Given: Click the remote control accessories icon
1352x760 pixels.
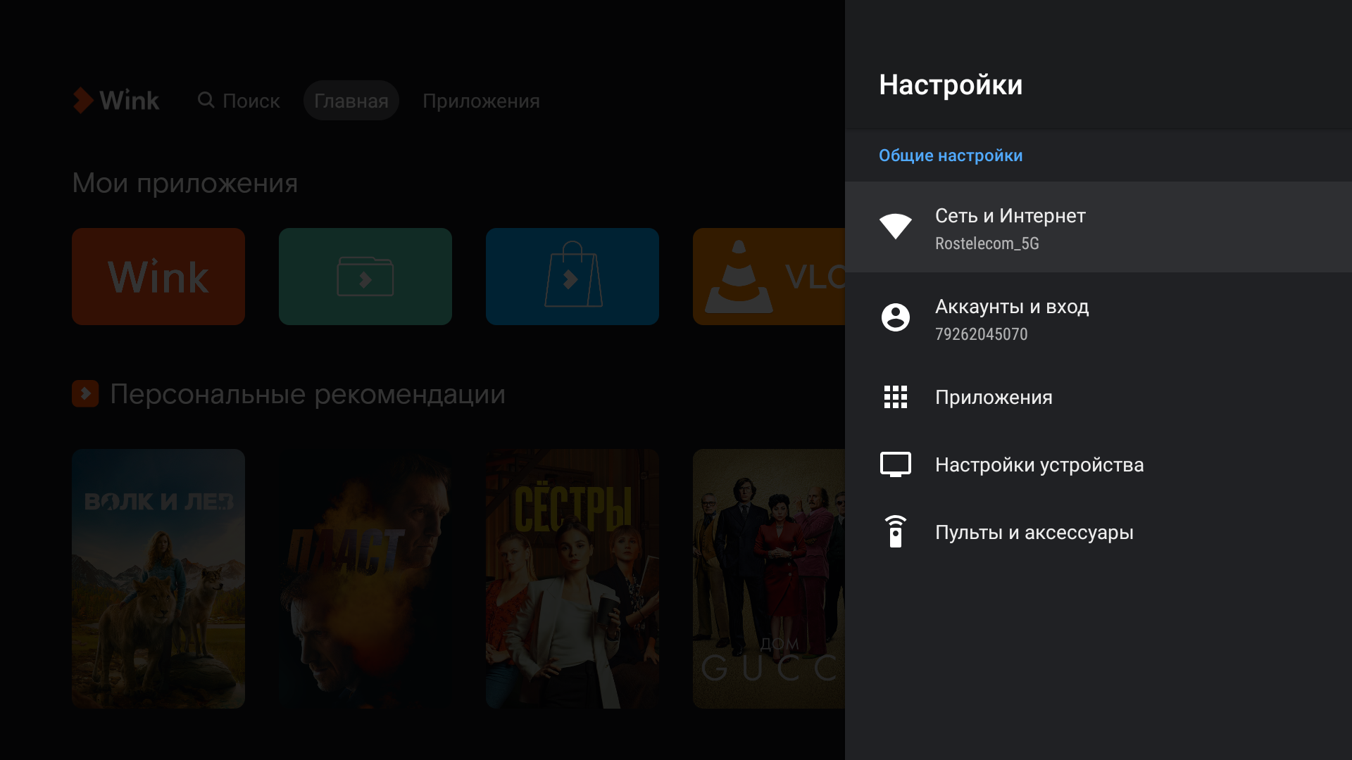Looking at the screenshot, I should pos(895,532).
